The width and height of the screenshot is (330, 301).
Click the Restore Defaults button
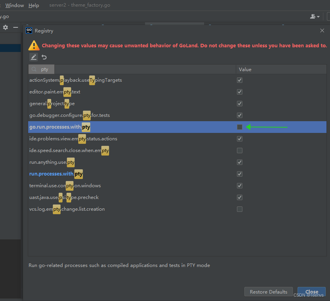coord(268,292)
